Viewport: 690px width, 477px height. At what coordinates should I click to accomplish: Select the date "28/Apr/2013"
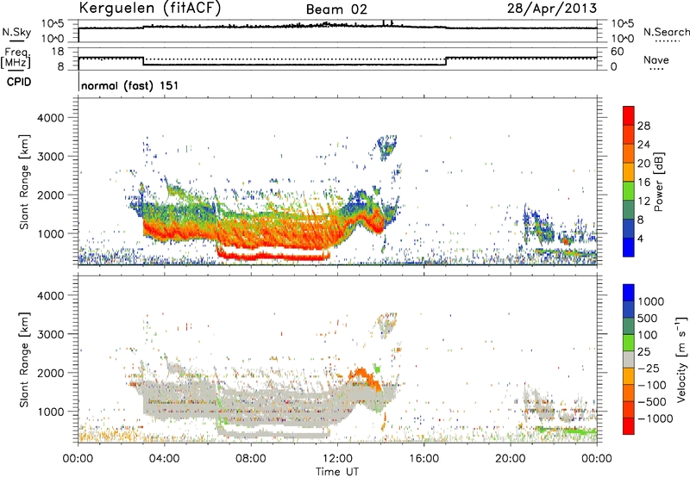[x=552, y=9]
